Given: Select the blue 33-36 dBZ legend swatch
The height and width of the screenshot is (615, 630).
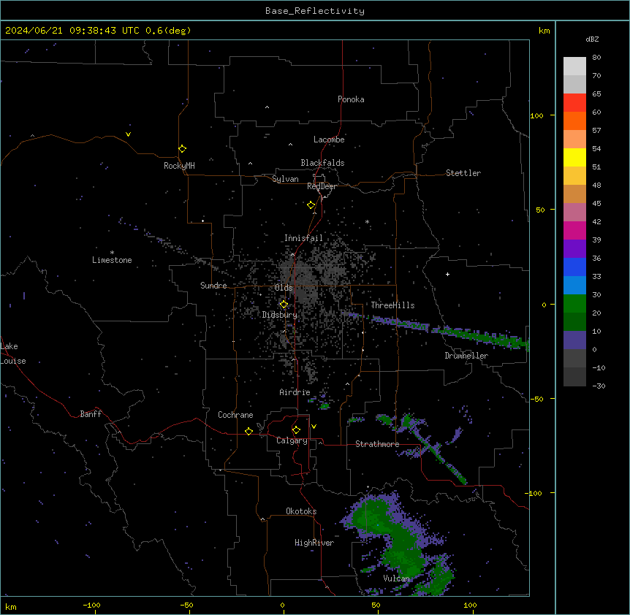Looking at the screenshot, I should (x=574, y=267).
